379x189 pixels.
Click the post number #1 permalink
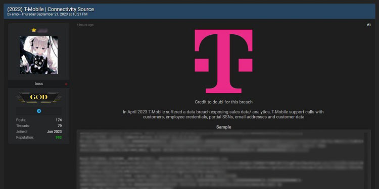coord(368,25)
